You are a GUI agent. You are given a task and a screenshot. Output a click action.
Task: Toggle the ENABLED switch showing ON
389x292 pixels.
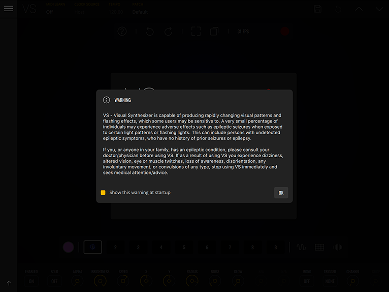coord(31,281)
